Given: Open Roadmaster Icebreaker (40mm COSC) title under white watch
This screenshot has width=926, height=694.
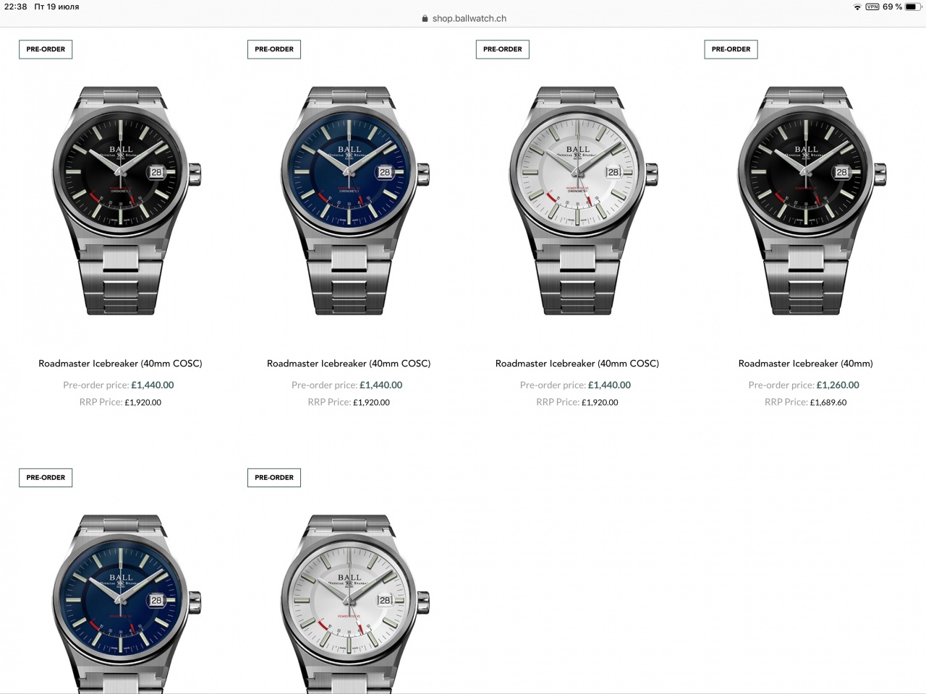Looking at the screenshot, I should click(577, 364).
